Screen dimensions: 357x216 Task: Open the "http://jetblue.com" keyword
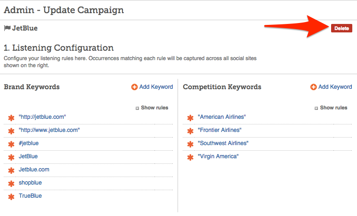(42, 117)
